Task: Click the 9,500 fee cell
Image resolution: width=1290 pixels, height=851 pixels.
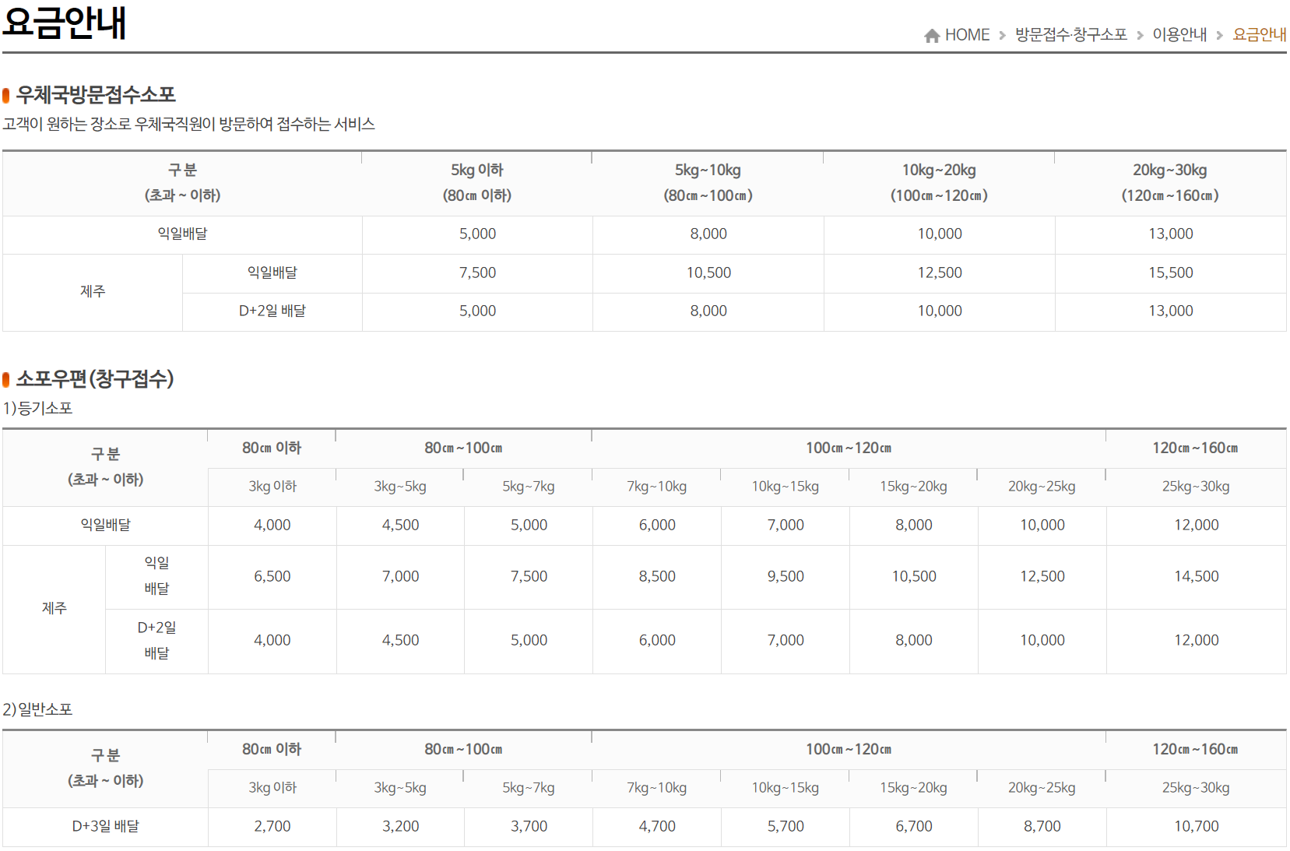Action: [786, 577]
